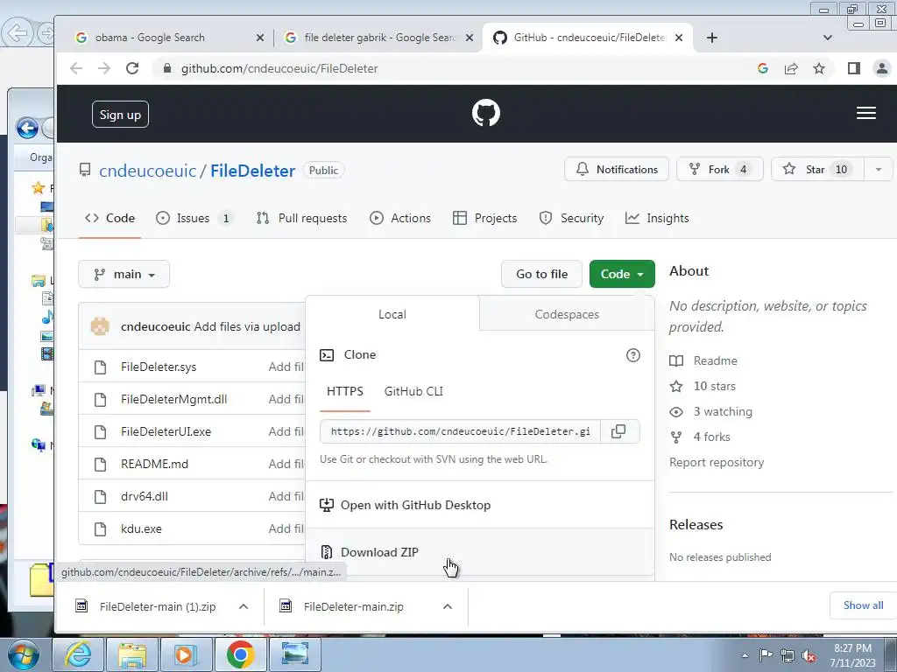
Task: Open the Insights tab
Action: click(x=657, y=218)
